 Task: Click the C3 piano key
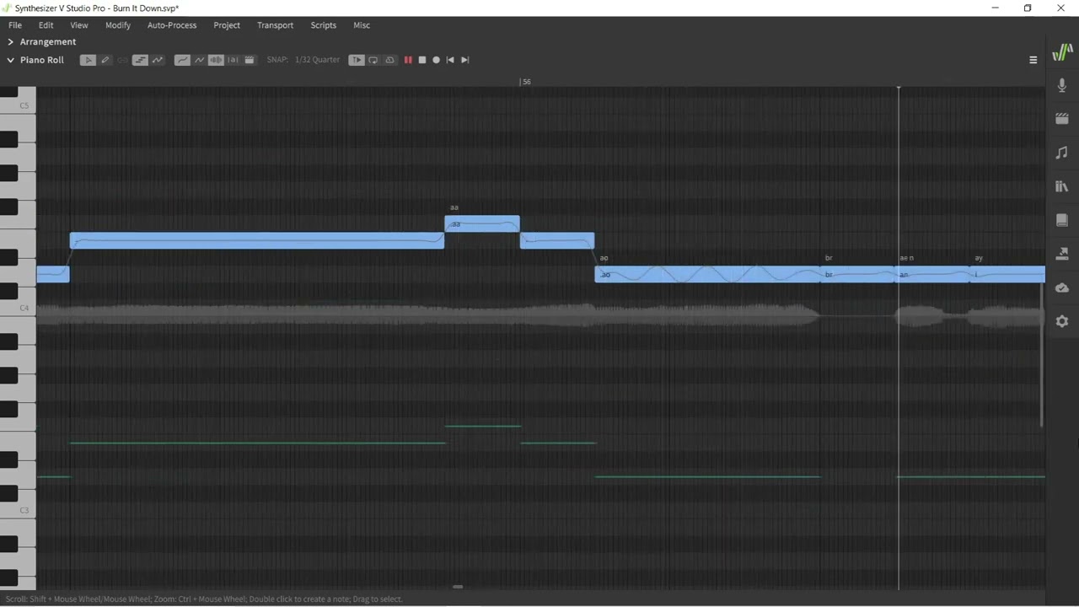(x=18, y=510)
